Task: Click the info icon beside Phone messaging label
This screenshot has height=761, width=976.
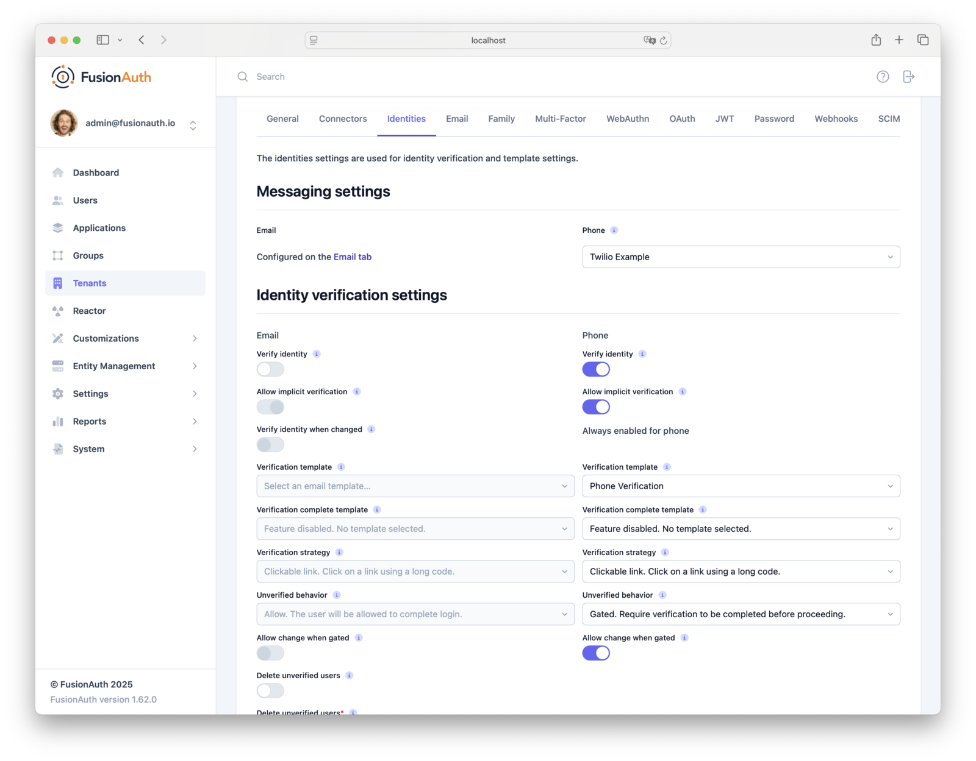Action: point(614,230)
